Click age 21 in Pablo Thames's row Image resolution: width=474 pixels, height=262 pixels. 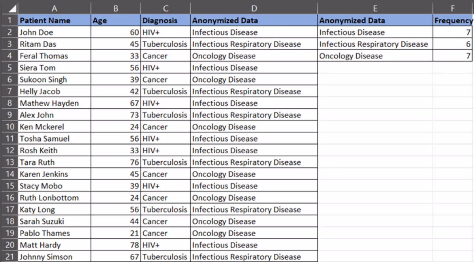click(116, 233)
